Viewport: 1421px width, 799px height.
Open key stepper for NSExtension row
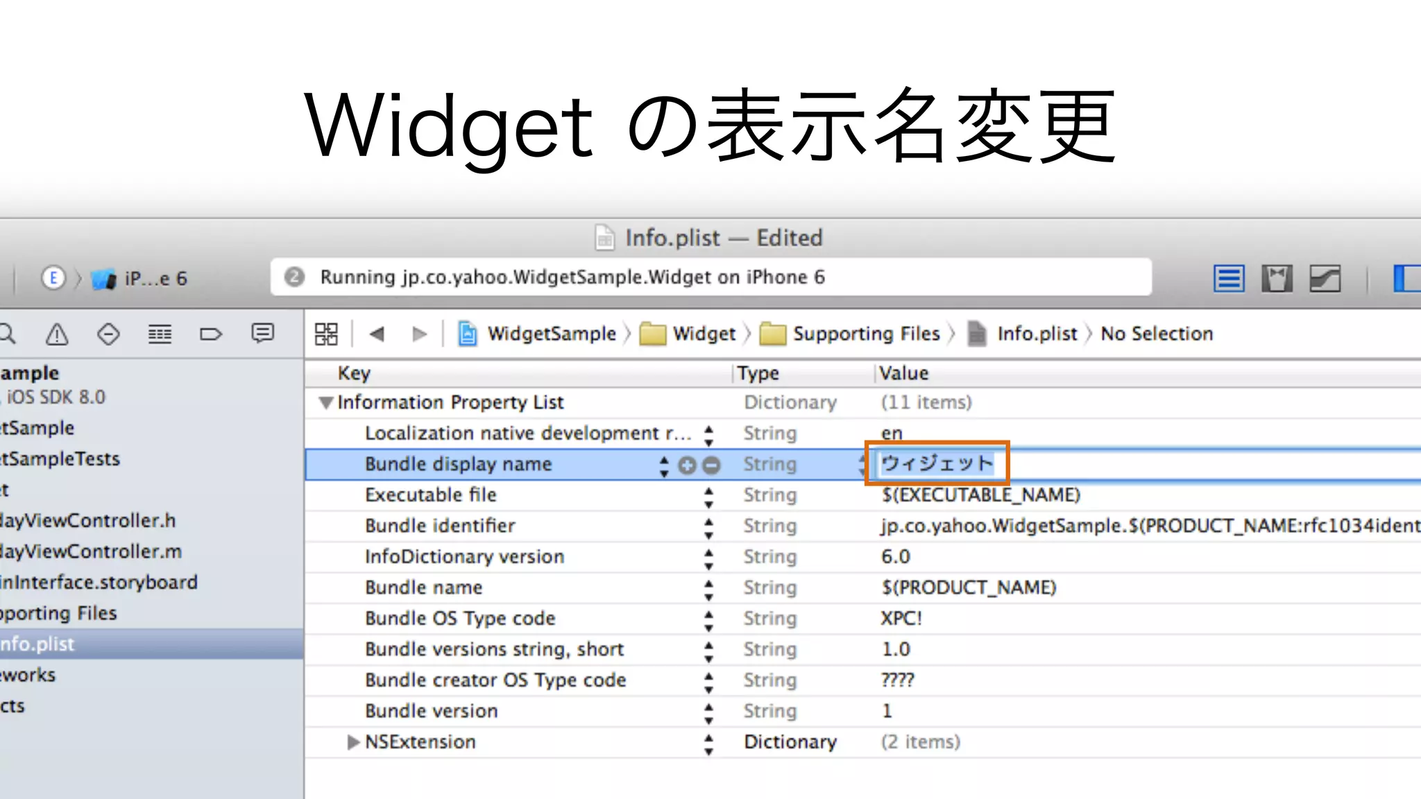point(708,744)
